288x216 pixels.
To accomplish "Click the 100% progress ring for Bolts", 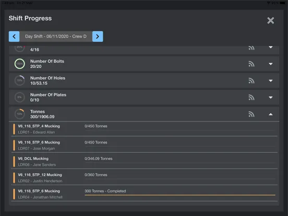I will coord(20,64).
